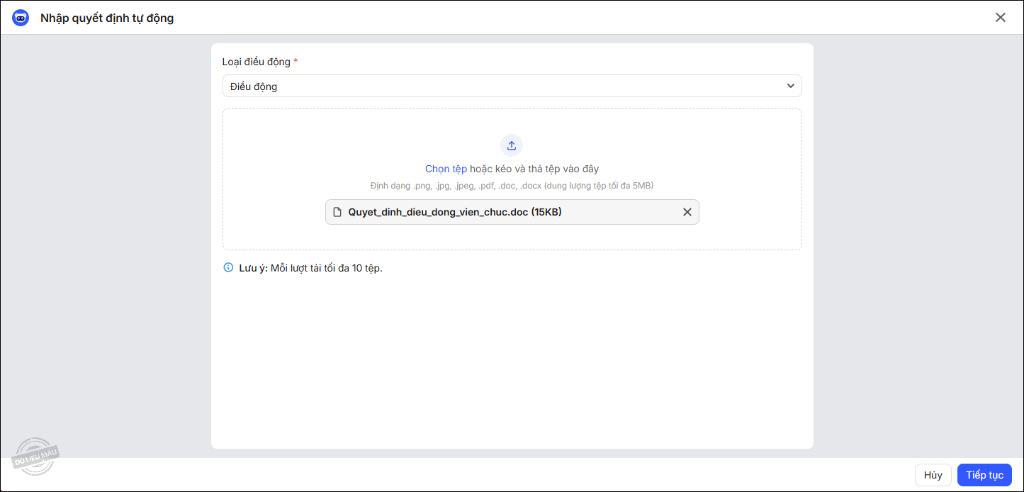Click the Quyet_dinh_dieu_dong_vien_chuc.doc file name

pos(438,212)
